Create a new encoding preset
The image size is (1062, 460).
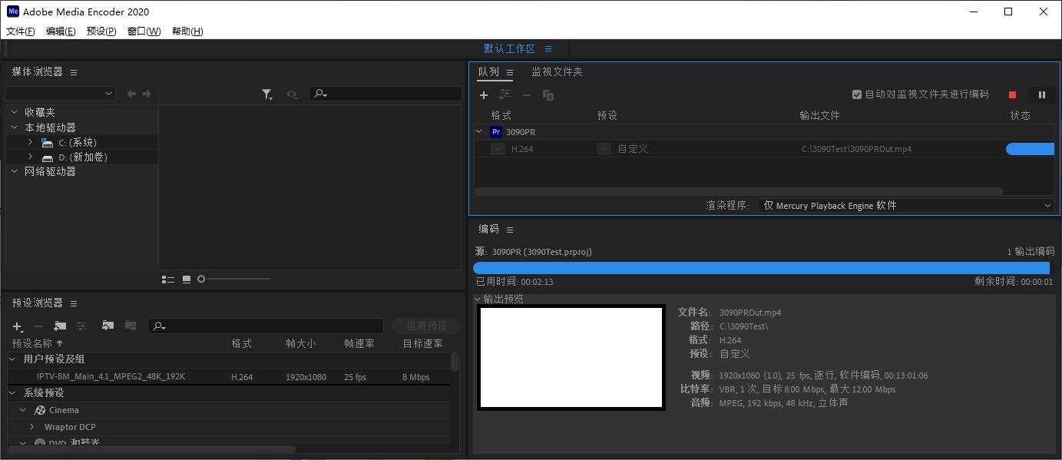17,326
